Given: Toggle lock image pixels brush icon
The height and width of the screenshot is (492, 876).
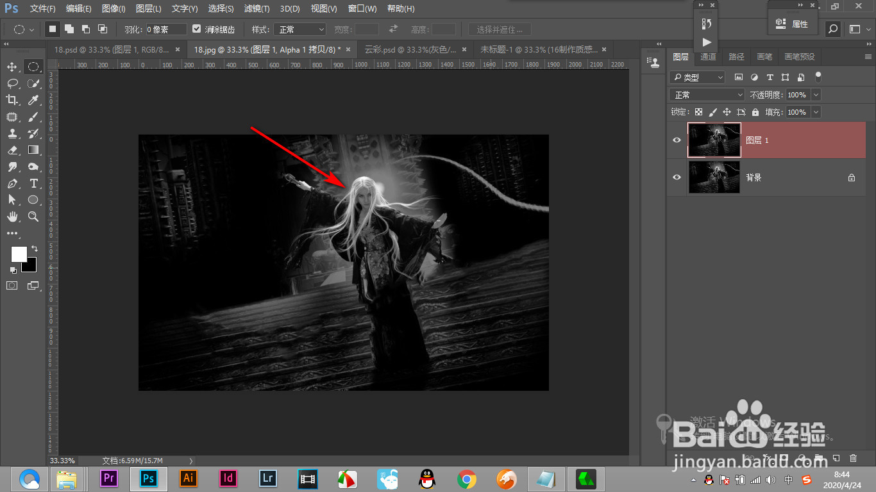Looking at the screenshot, I should [x=713, y=112].
